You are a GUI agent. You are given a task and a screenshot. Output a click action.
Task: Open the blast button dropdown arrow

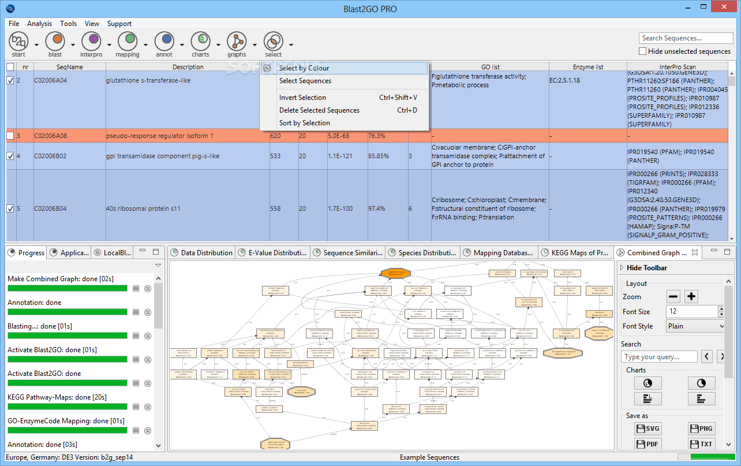click(73, 44)
